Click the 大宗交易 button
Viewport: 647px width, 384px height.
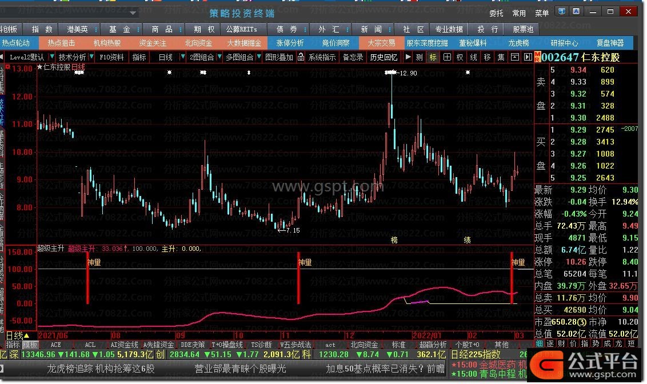(381, 43)
